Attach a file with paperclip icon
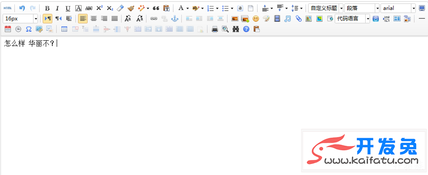Viewport: 428px width, 175px height. pos(299,18)
